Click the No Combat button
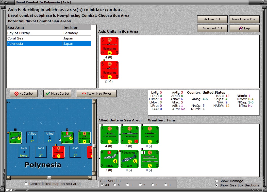 point(24,94)
